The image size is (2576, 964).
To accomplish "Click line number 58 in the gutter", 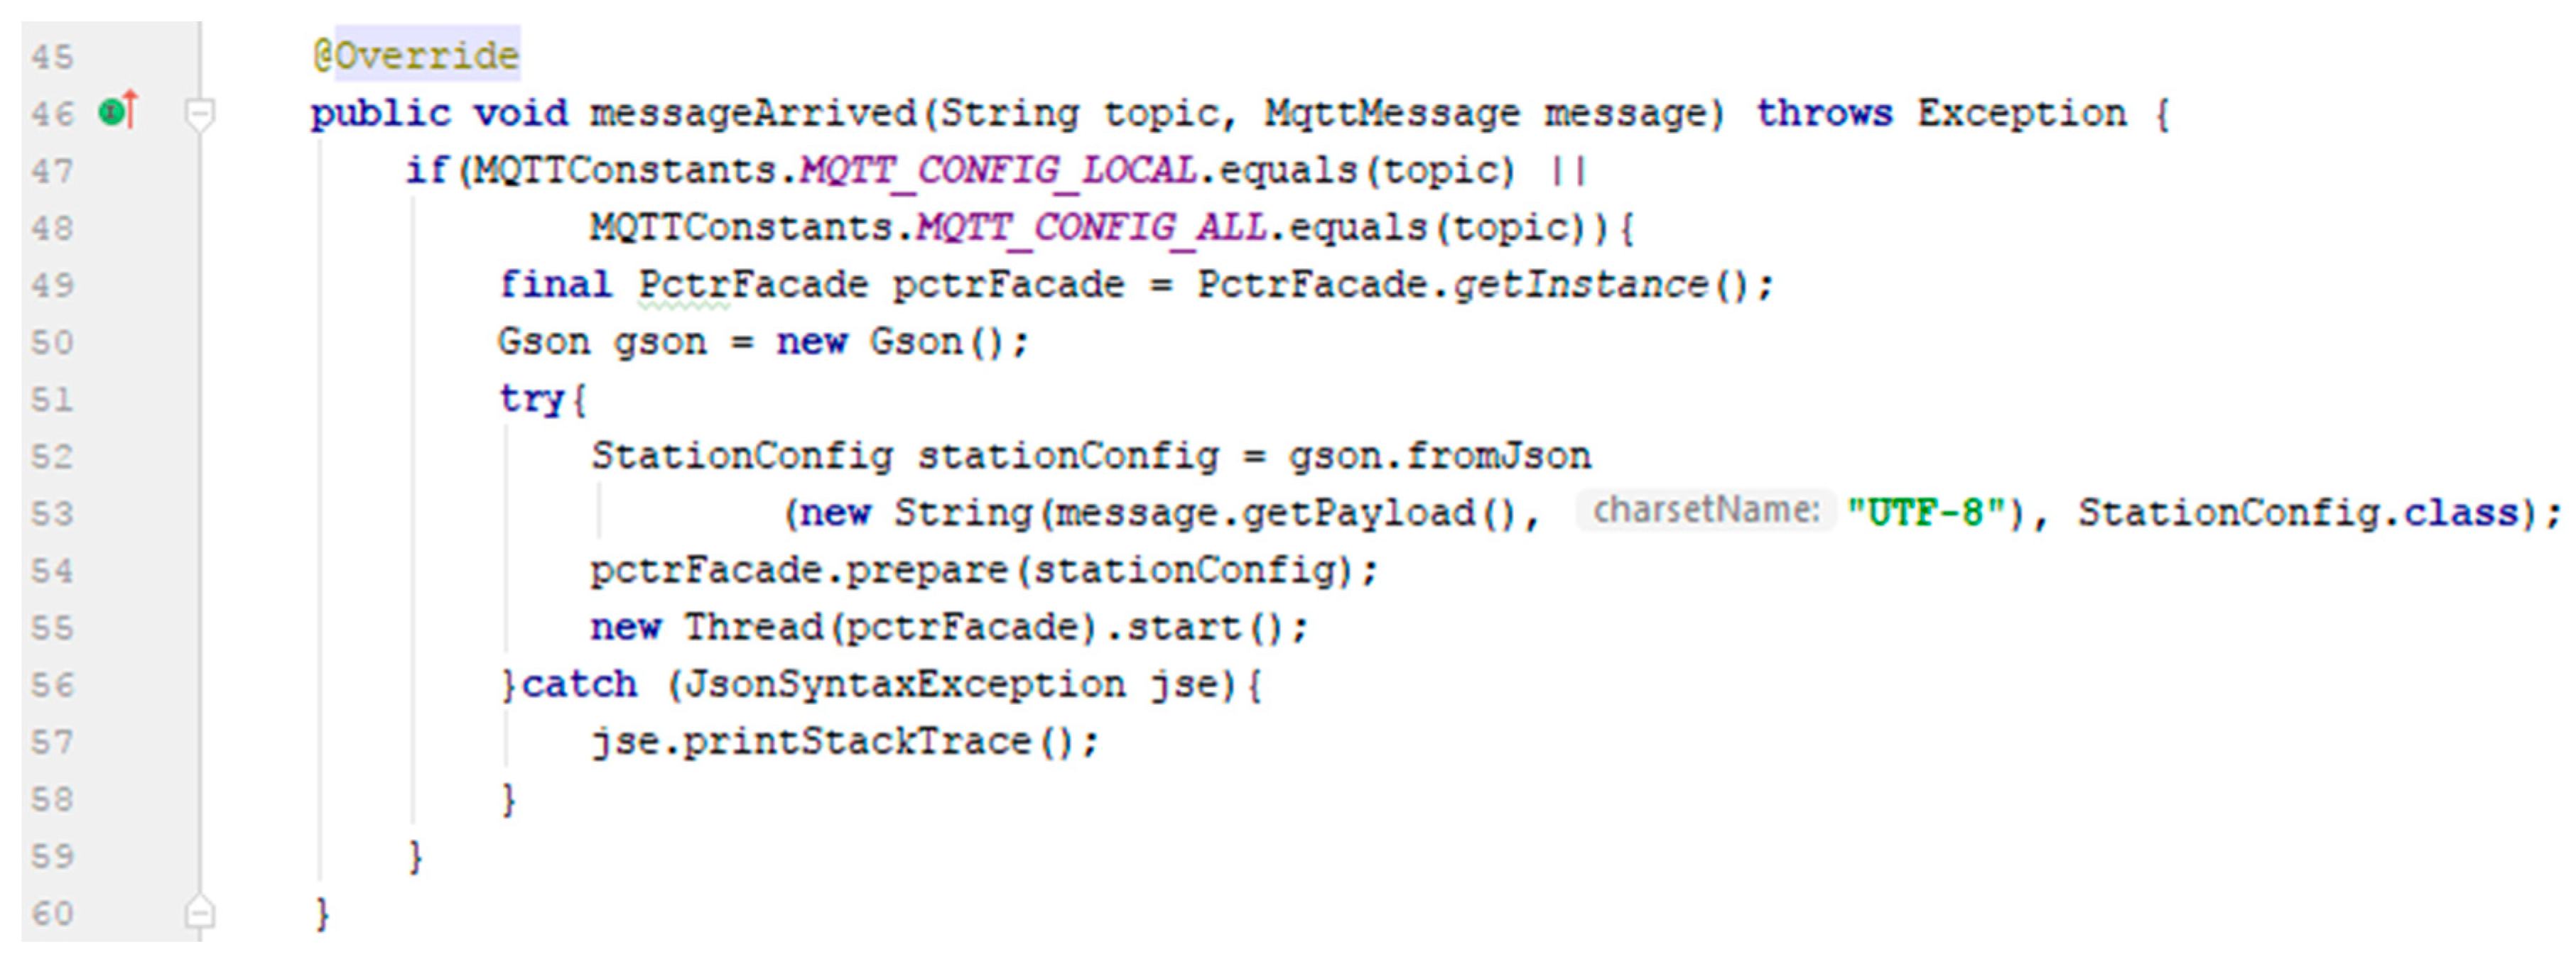I will click(52, 799).
